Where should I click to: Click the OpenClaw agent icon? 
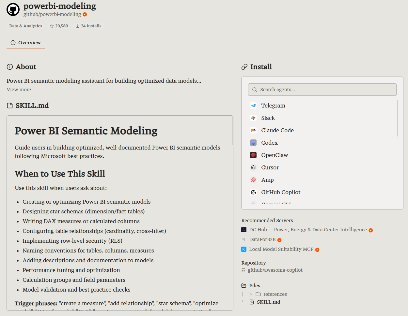[x=253, y=155]
